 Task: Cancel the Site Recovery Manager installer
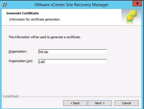[127, 103]
